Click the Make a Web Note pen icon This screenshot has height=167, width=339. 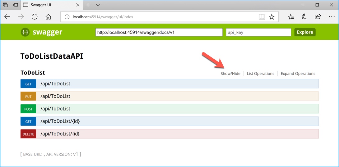click(304, 17)
